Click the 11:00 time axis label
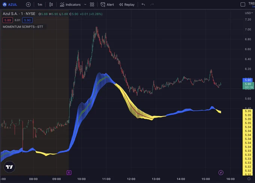The height and width of the screenshot is (183, 255). (106, 179)
